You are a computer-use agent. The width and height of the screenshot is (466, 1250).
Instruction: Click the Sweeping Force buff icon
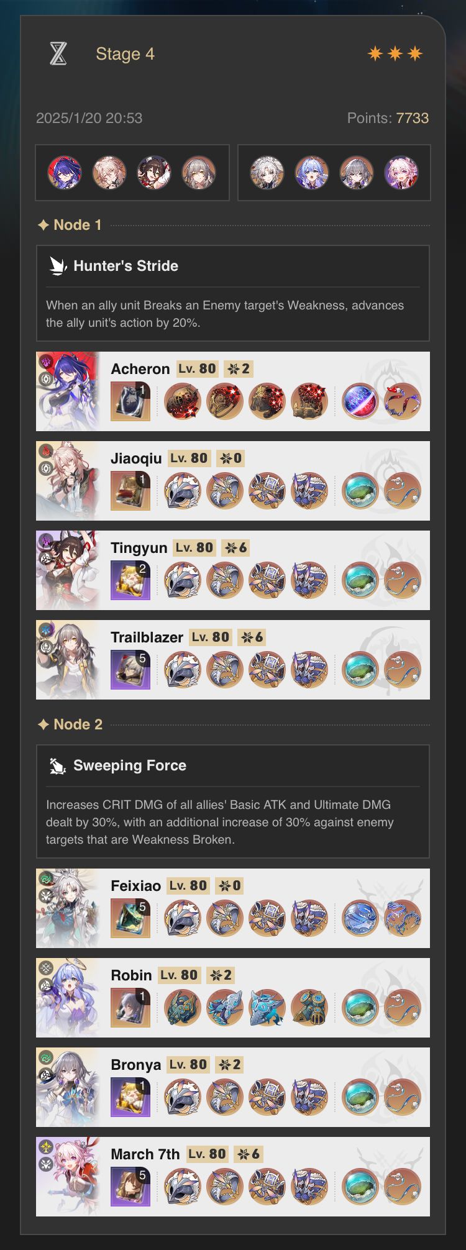[58, 765]
